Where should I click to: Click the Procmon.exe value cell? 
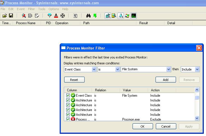coord(131,119)
